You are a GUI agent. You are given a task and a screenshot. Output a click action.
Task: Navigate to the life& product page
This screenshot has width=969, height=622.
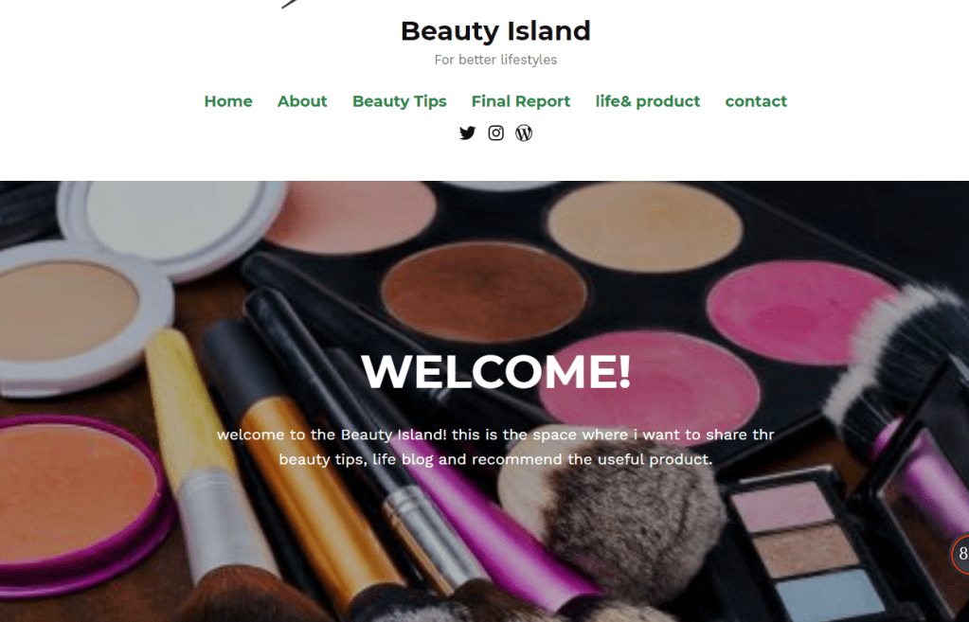[x=648, y=101]
